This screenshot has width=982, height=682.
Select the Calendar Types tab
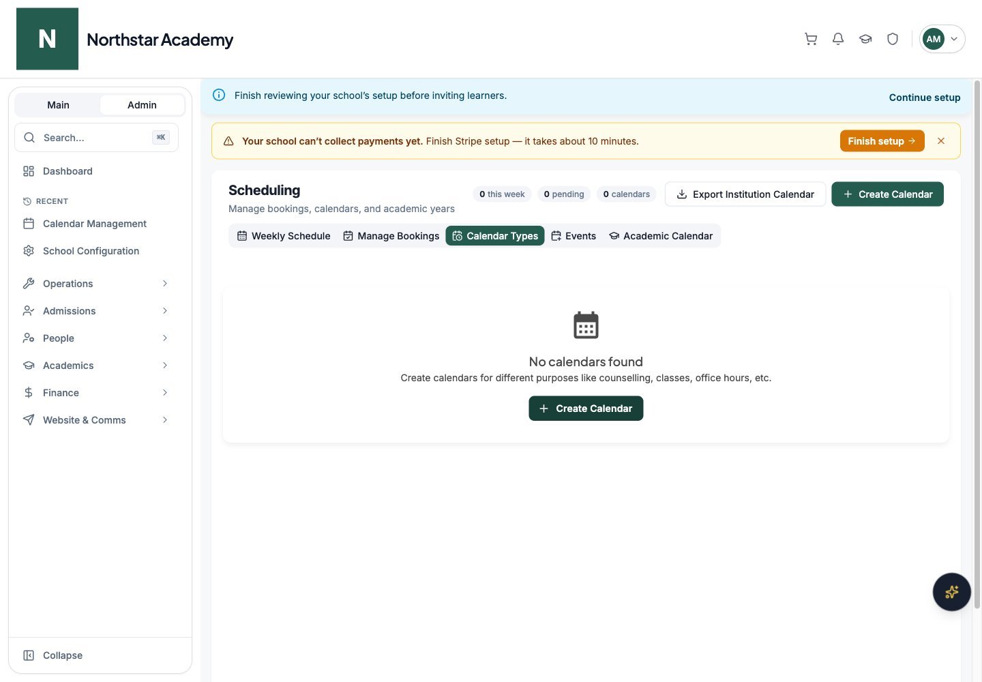click(x=495, y=236)
